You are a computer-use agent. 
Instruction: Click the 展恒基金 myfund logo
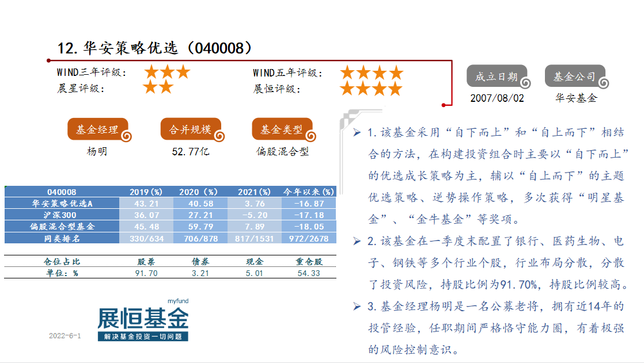(x=143, y=319)
